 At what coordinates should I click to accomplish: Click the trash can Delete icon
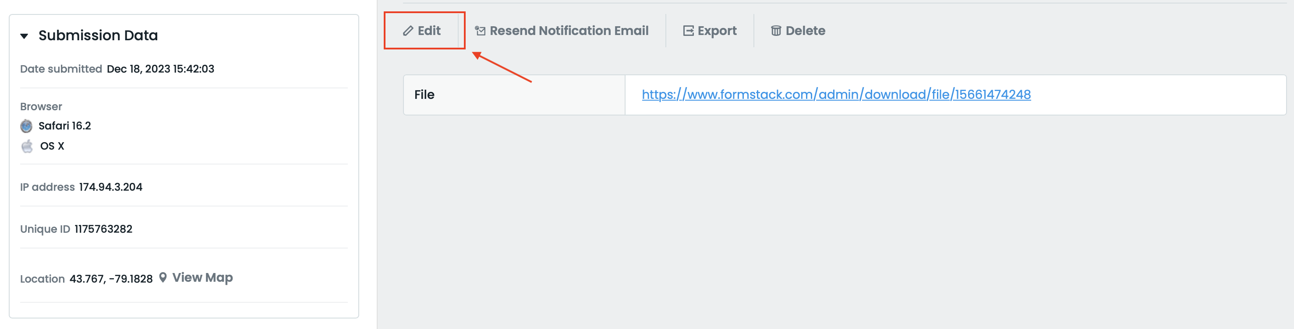[x=776, y=31]
